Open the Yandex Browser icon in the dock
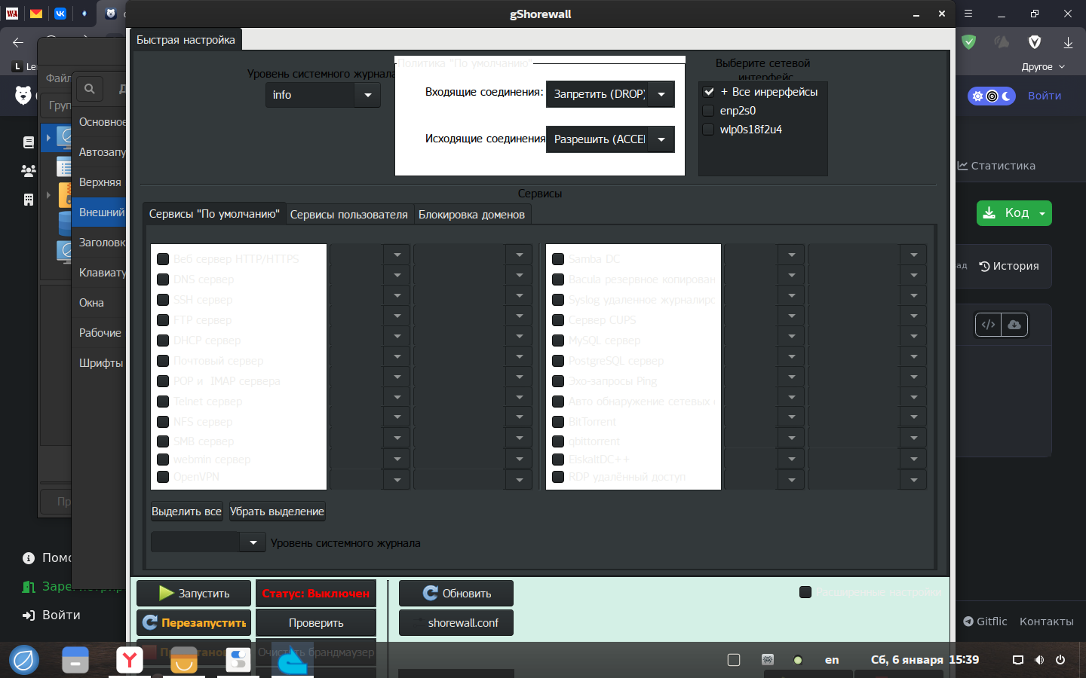Screen dimensions: 1086x678 [x=130, y=660]
